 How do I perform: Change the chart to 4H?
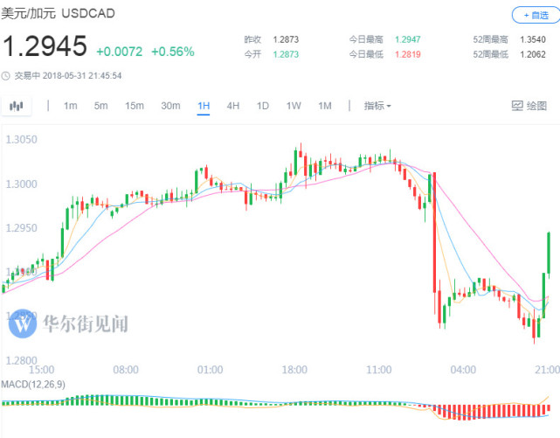pyautogui.click(x=233, y=106)
